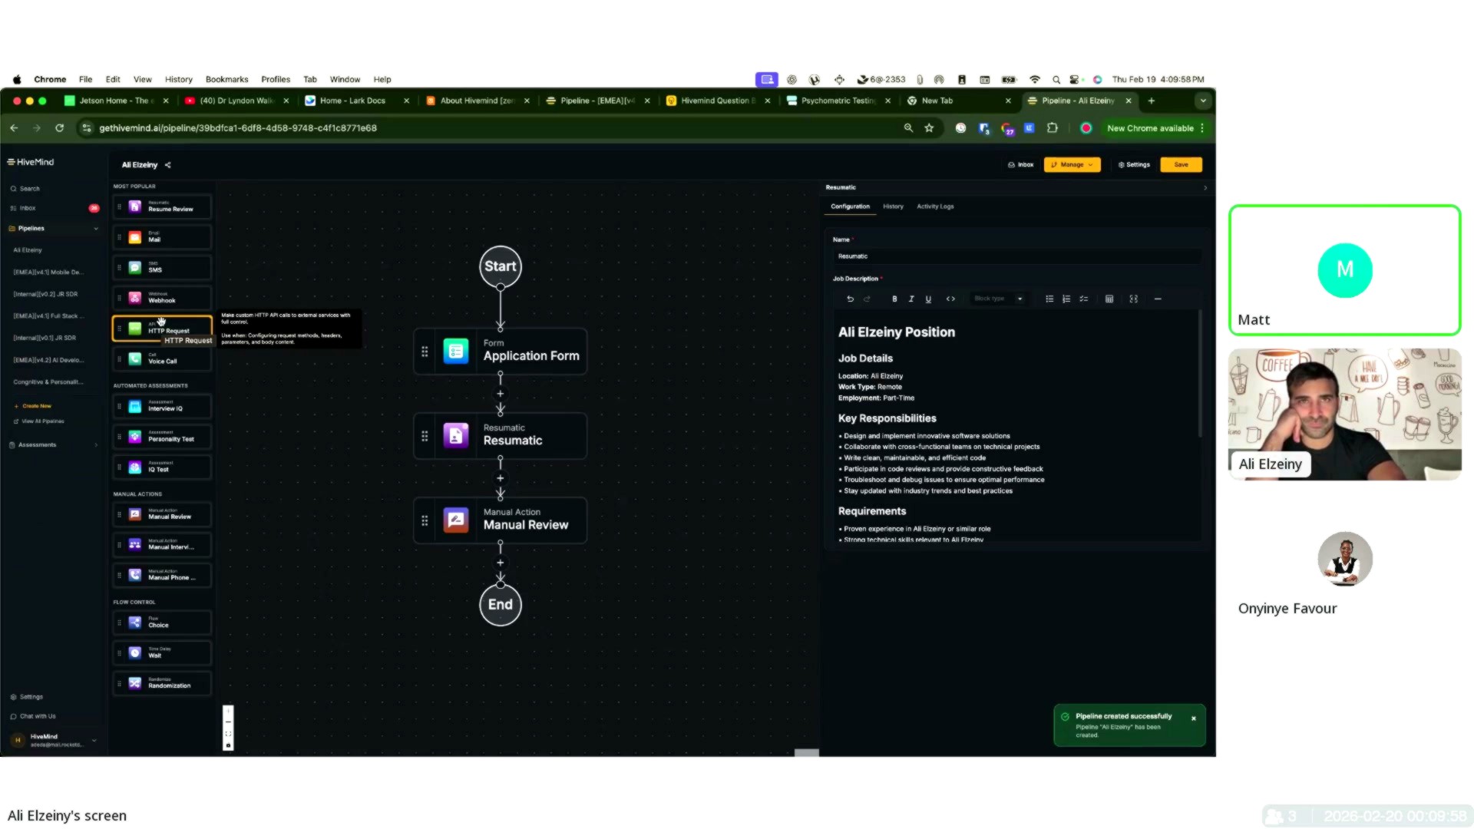Open the HiveMind account menu chevron

coord(94,740)
